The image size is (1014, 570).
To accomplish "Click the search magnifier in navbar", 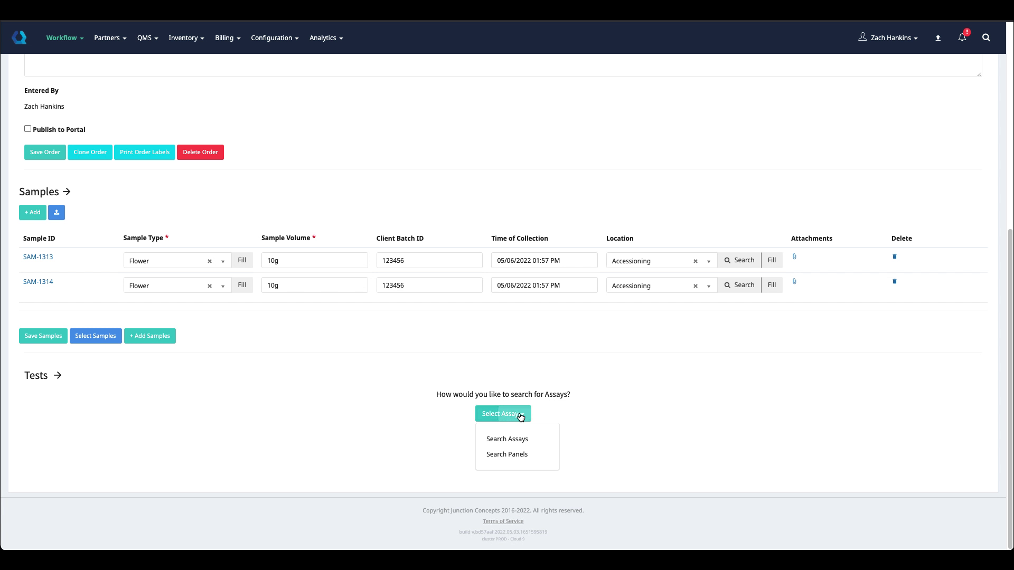I will [x=986, y=37].
